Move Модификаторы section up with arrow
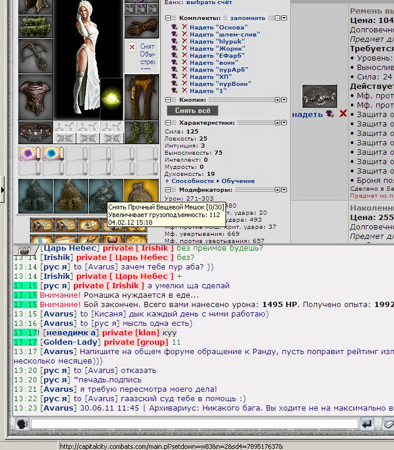The image size is (394, 450). point(277,189)
